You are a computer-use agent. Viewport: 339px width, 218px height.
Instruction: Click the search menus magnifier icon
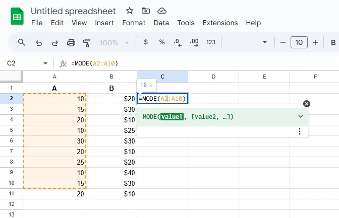pos(22,43)
